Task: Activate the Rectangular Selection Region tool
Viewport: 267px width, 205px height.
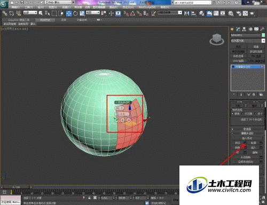Action: (54, 13)
